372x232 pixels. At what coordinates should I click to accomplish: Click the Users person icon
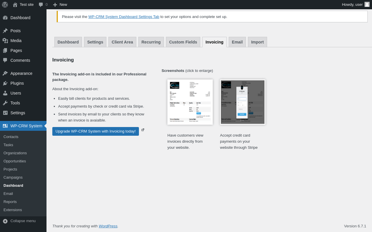tap(5, 93)
